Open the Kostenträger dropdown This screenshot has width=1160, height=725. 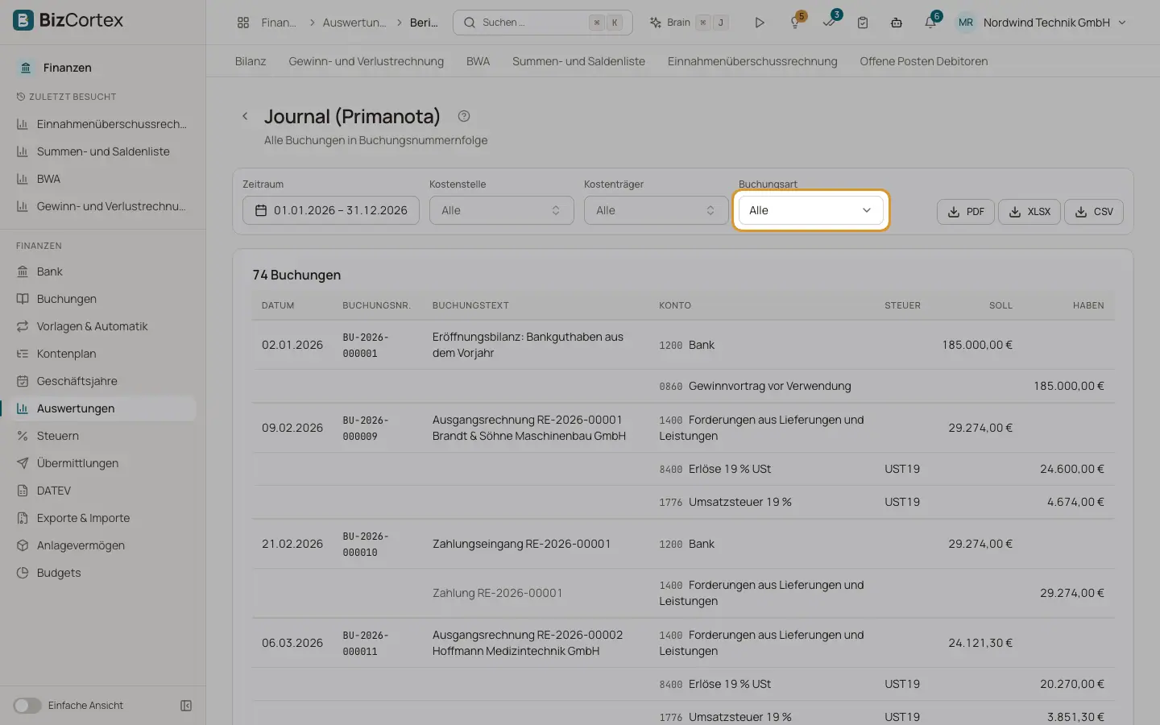click(x=656, y=210)
